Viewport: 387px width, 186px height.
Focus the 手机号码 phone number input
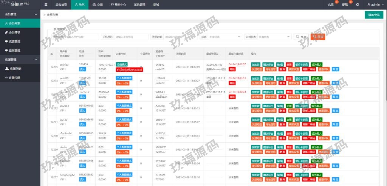tap(131, 37)
